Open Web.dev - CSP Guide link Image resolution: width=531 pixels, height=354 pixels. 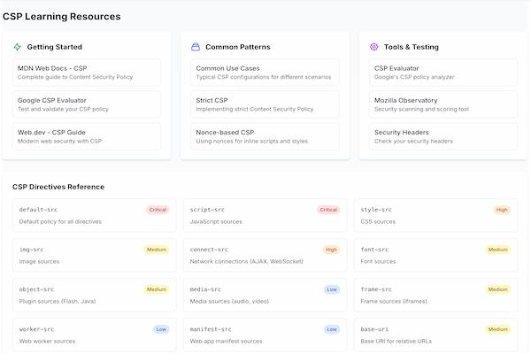tap(87, 136)
